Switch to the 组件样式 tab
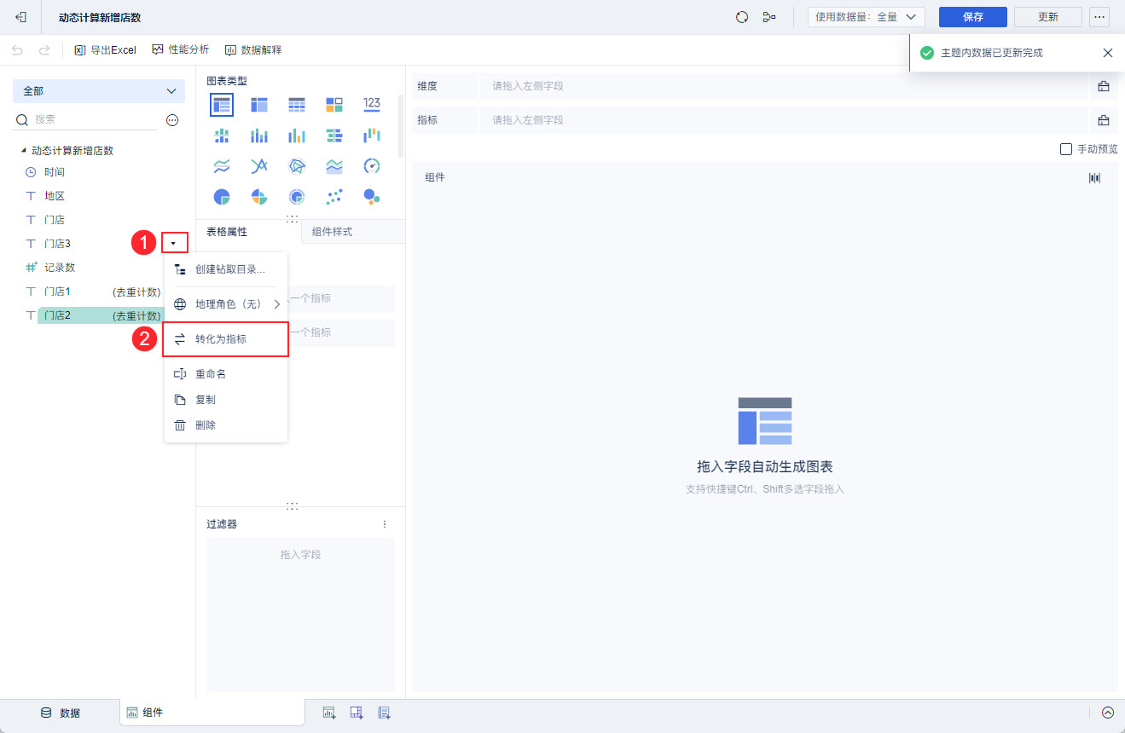The width and height of the screenshot is (1125, 733). (x=332, y=232)
